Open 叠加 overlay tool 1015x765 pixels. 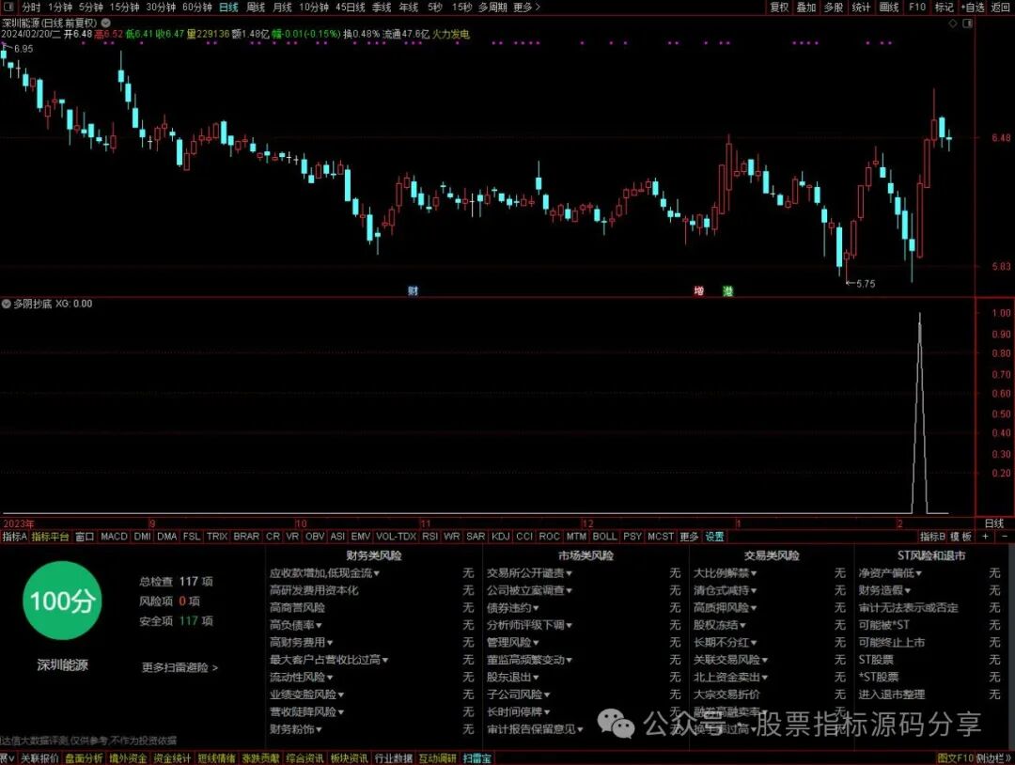click(x=806, y=8)
